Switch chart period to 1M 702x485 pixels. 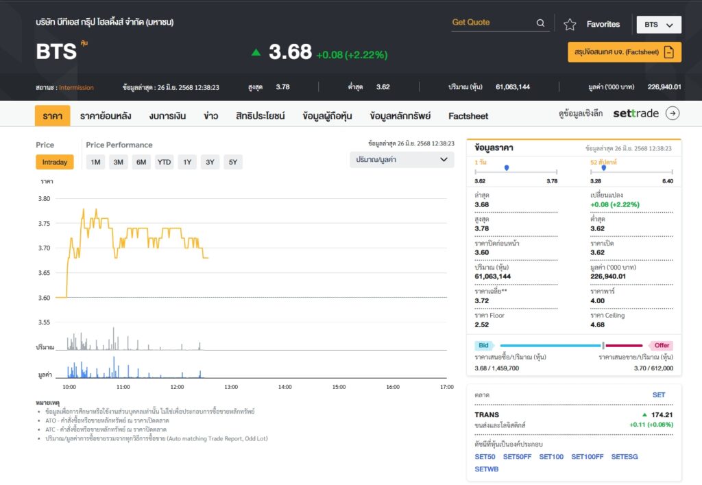point(95,162)
